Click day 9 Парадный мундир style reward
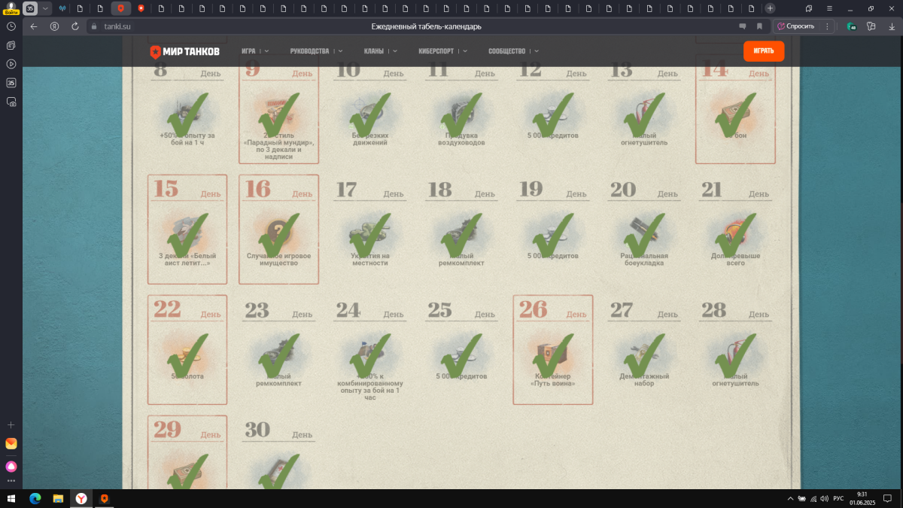The width and height of the screenshot is (903, 508). [278, 109]
